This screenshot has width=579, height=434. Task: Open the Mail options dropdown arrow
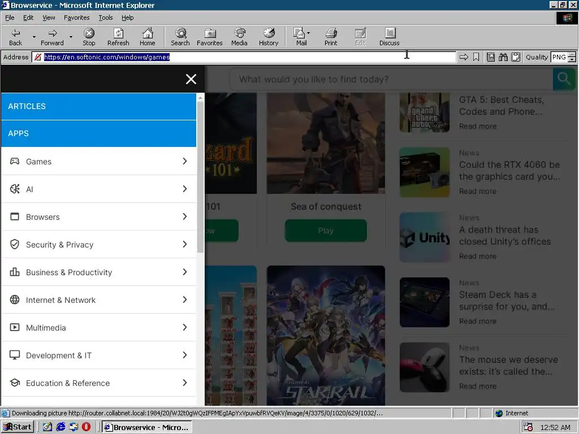click(308, 33)
